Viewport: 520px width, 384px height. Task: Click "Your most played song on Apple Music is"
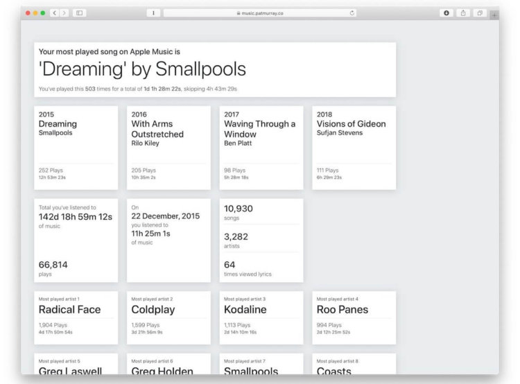[x=109, y=52]
